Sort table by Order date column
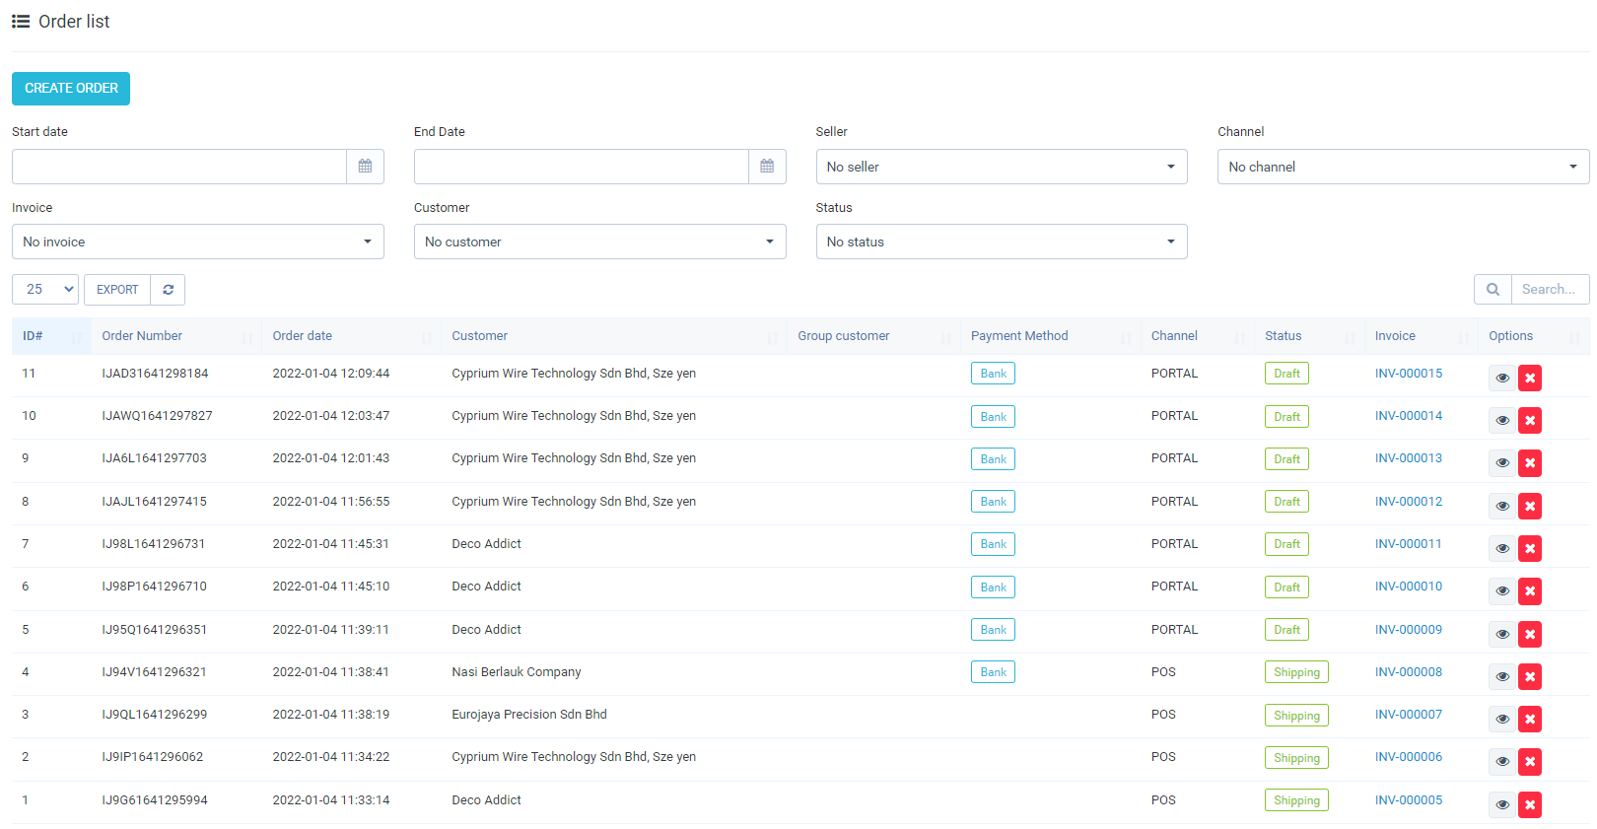Screen dimensions: 1597x829 [303, 336]
